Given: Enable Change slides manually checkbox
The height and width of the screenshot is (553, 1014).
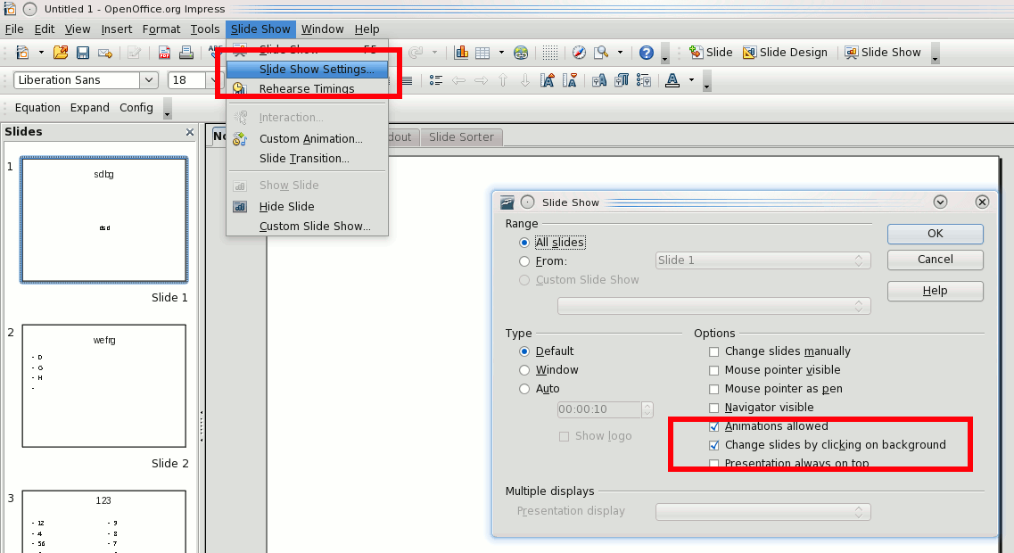Looking at the screenshot, I should [x=714, y=351].
